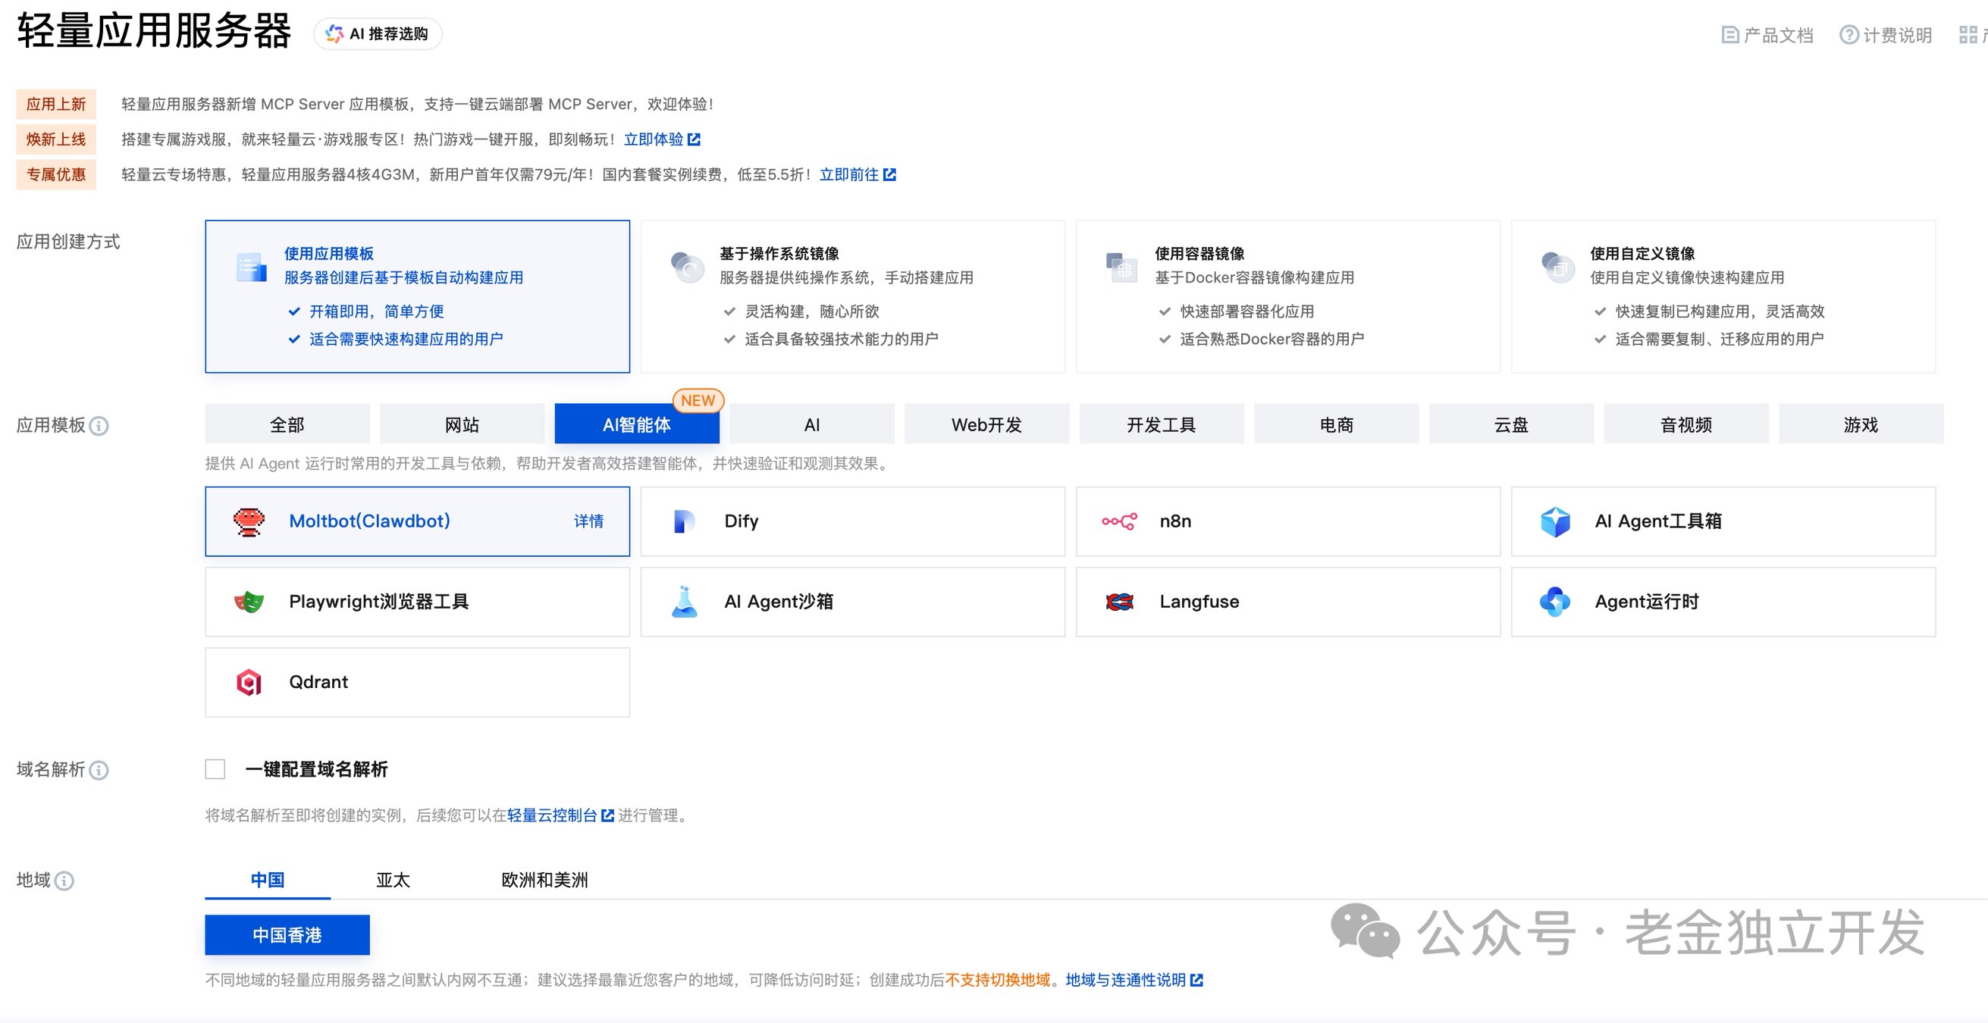
Task: Enable 一键配置域名解析 checkbox
Action: pyautogui.click(x=215, y=769)
